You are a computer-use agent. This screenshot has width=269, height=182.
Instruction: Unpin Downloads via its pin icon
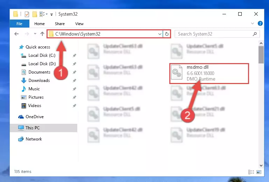pyautogui.click(x=74, y=81)
